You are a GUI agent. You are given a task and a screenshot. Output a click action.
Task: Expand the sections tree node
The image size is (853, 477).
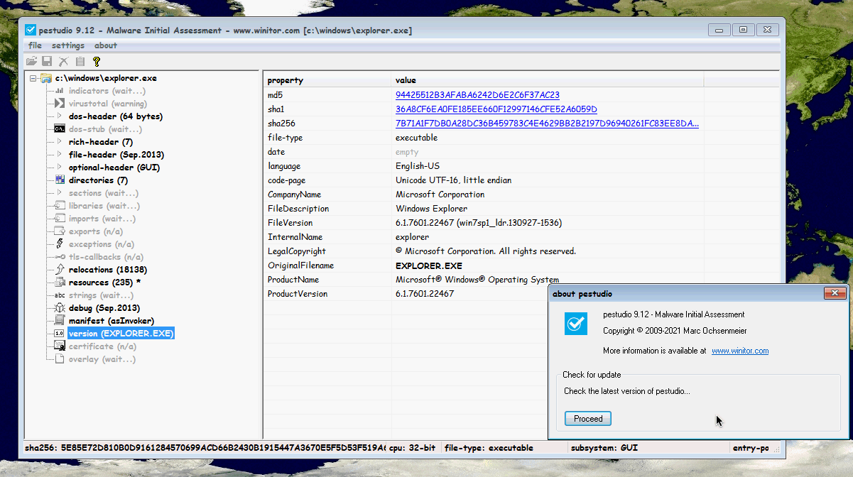click(x=60, y=193)
